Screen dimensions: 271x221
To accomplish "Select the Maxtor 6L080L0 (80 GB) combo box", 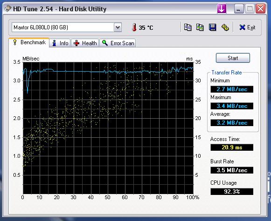I will pyautogui.click(x=67, y=27).
